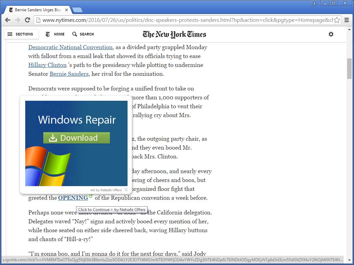The height and width of the screenshot is (265, 354).
Task: Open the New York Times settings gear
Action: (x=331, y=34)
